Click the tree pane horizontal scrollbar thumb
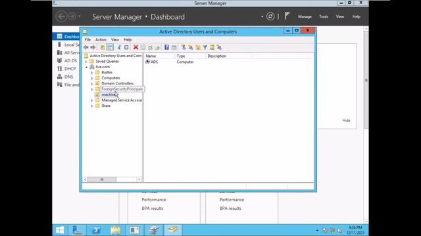This screenshot has width=421, height=236. (x=102, y=180)
